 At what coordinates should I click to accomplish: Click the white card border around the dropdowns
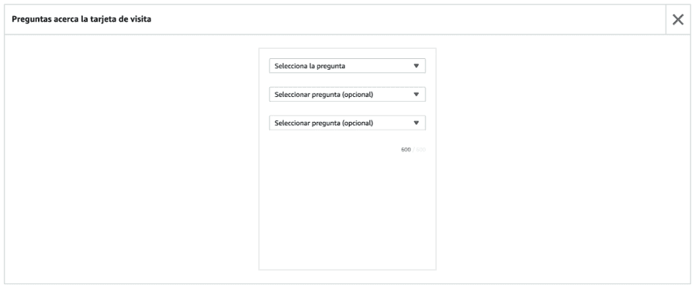pos(347,48)
